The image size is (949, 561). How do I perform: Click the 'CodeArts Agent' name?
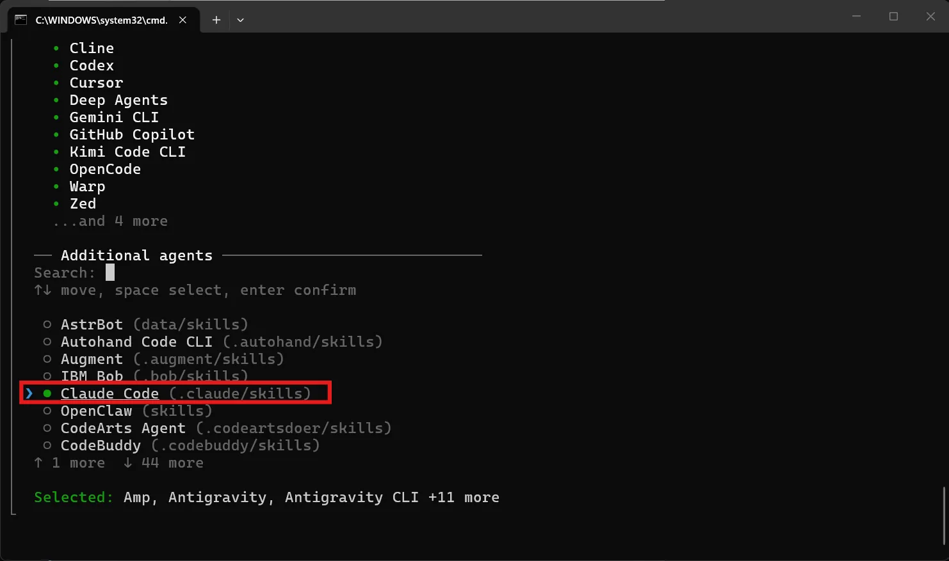123,428
